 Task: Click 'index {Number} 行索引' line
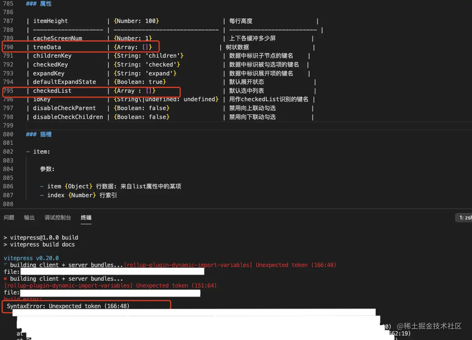[x=78, y=195]
